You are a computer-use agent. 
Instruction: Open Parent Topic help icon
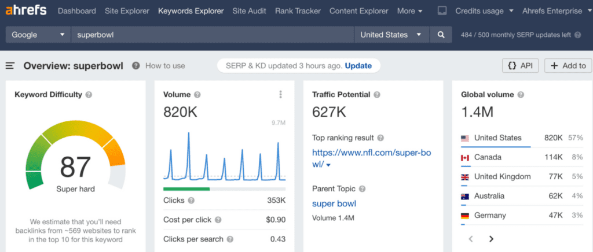363,188
